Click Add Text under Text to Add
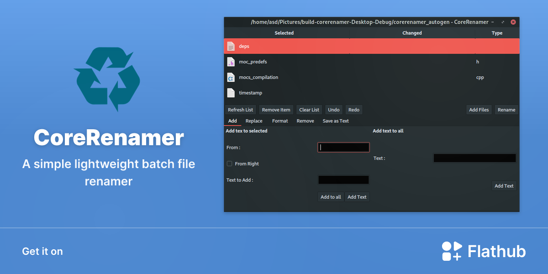 [x=357, y=197]
